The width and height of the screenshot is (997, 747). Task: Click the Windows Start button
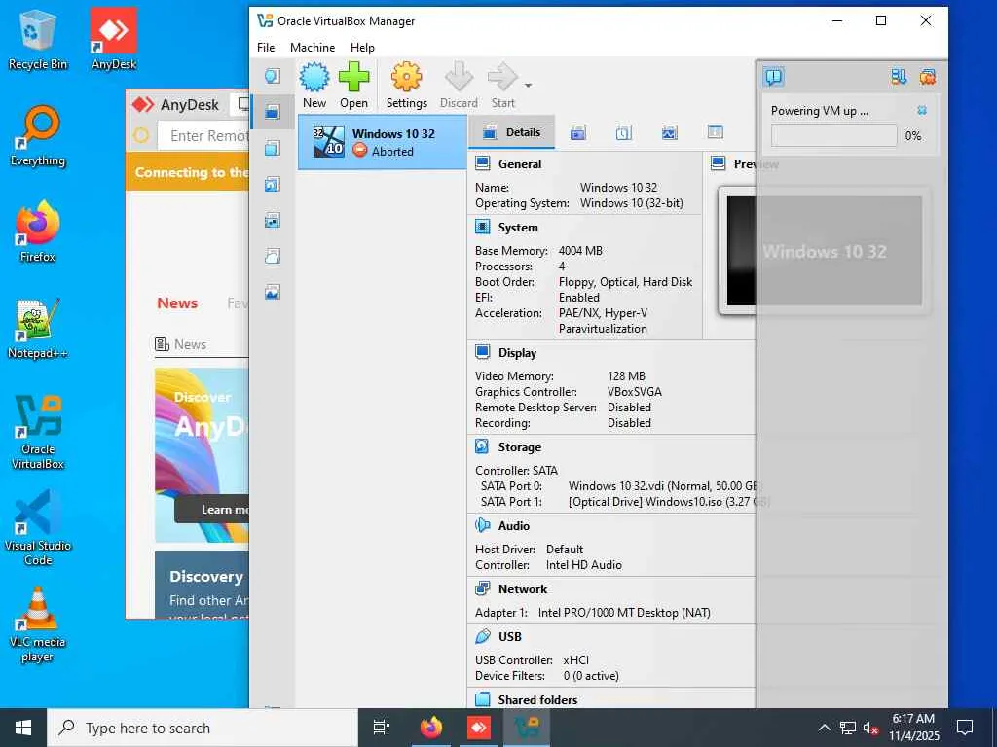click(x=23, y=728)
